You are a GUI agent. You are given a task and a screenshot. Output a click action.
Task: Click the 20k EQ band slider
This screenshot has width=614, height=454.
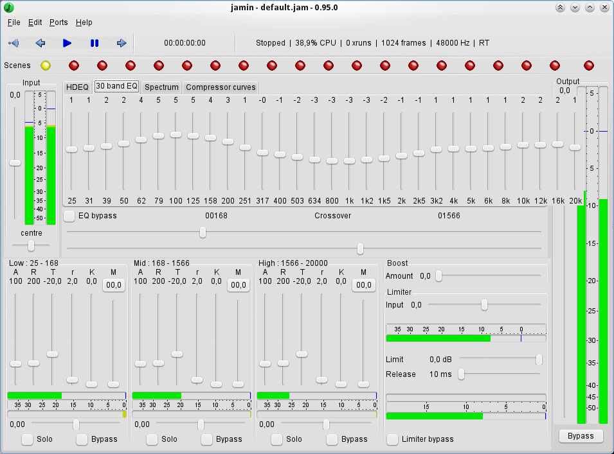pyautogui.click(x=575, y=148)
